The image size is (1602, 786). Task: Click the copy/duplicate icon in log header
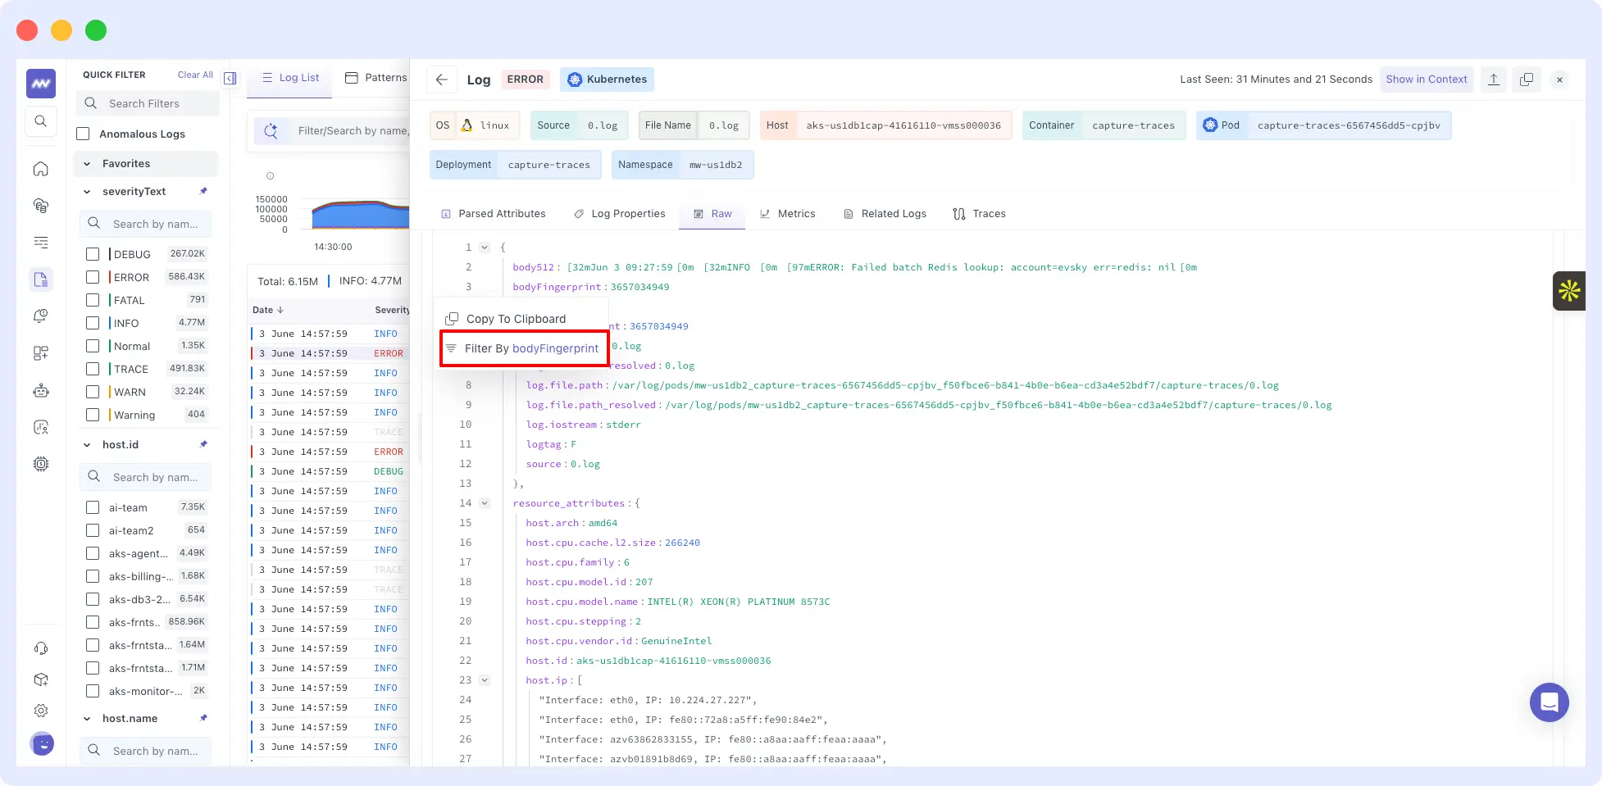[x=1527, y=80]
